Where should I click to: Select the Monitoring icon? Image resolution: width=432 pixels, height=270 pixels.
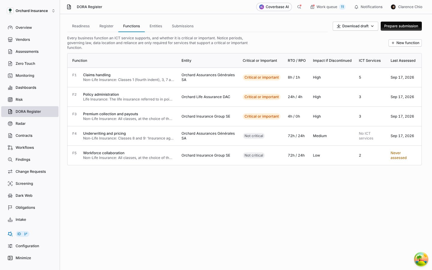[10, 76]
